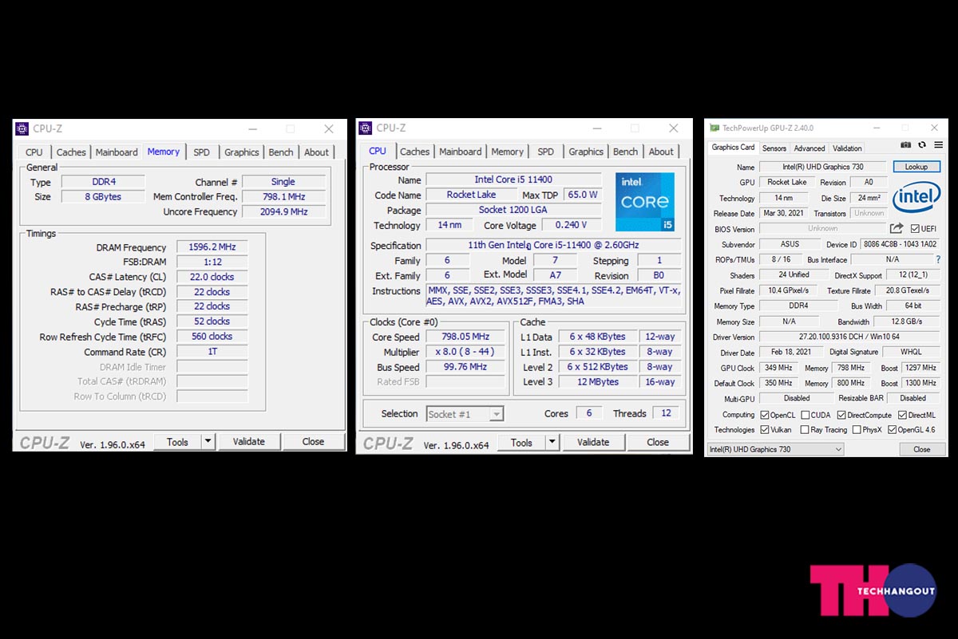The width and height of the screenshot is (958, 639).
Task: Click the Close button in GPU-Z
Action: coord(921,449)
